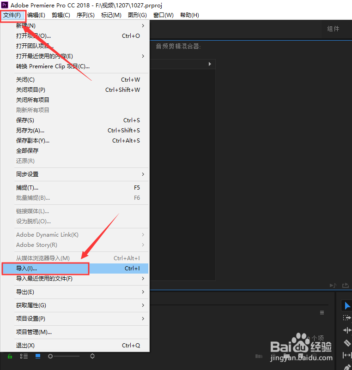Switch project panel to list view
Viewport: 352px width, 370px height.
point(24,356)
